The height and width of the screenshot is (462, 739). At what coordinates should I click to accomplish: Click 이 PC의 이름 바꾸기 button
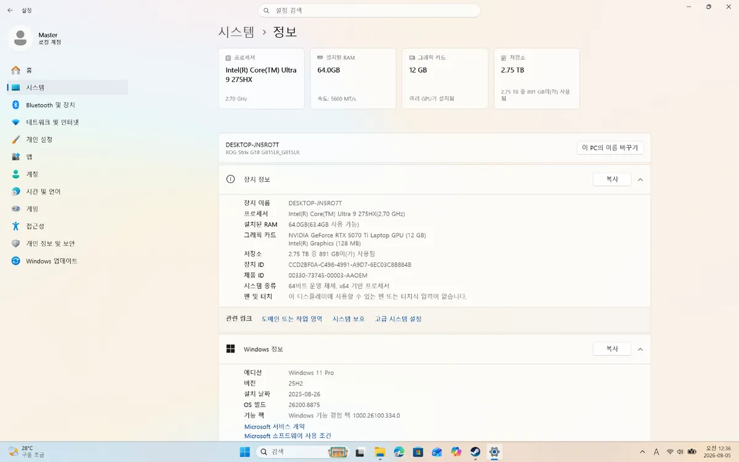click(x=610, y=148)
